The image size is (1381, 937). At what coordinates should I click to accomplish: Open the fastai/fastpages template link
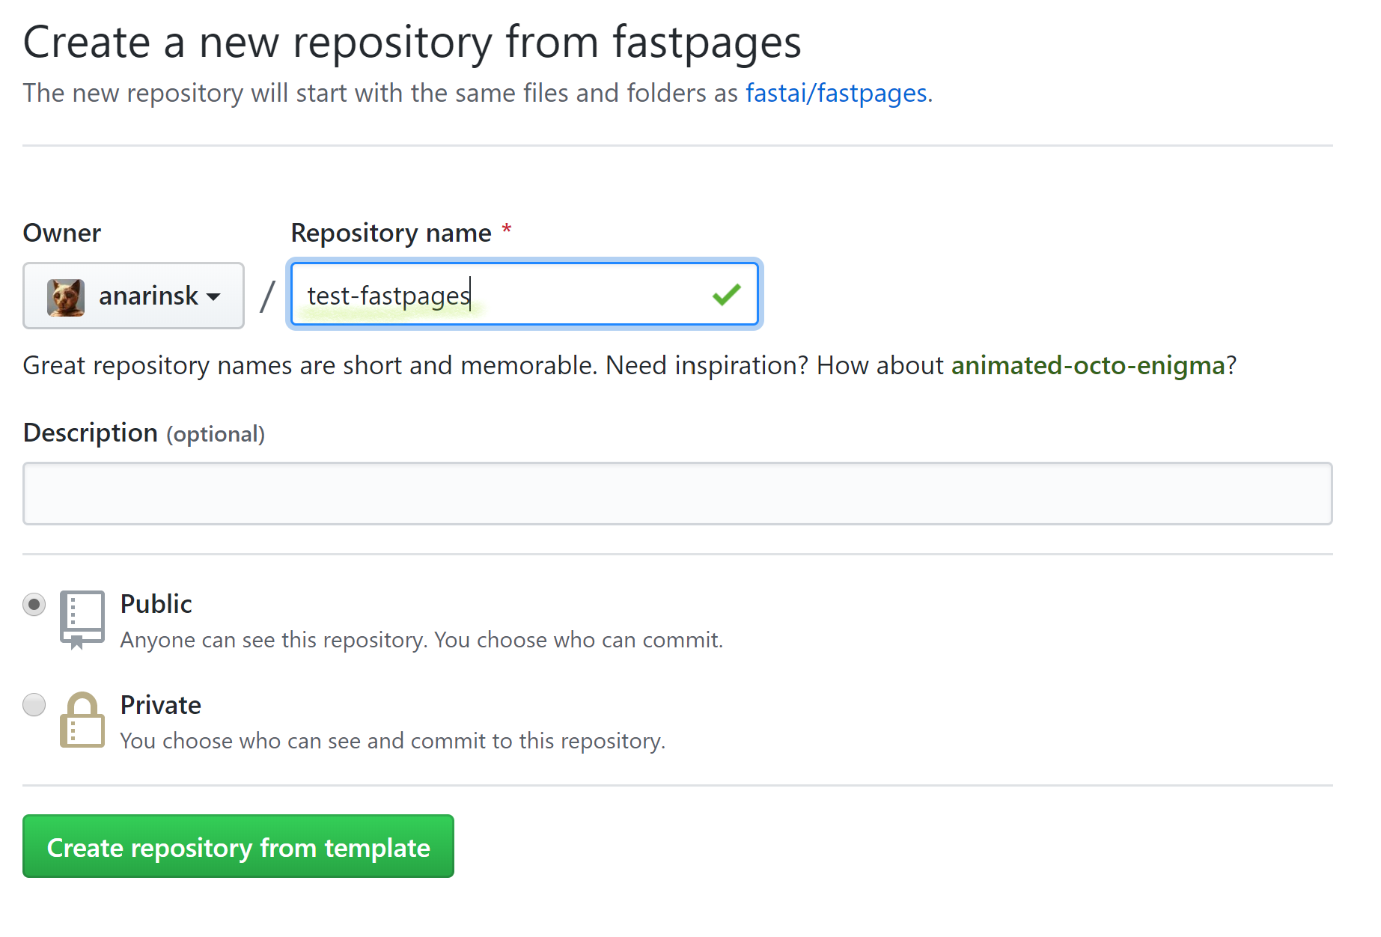click(x=836, y=93)
